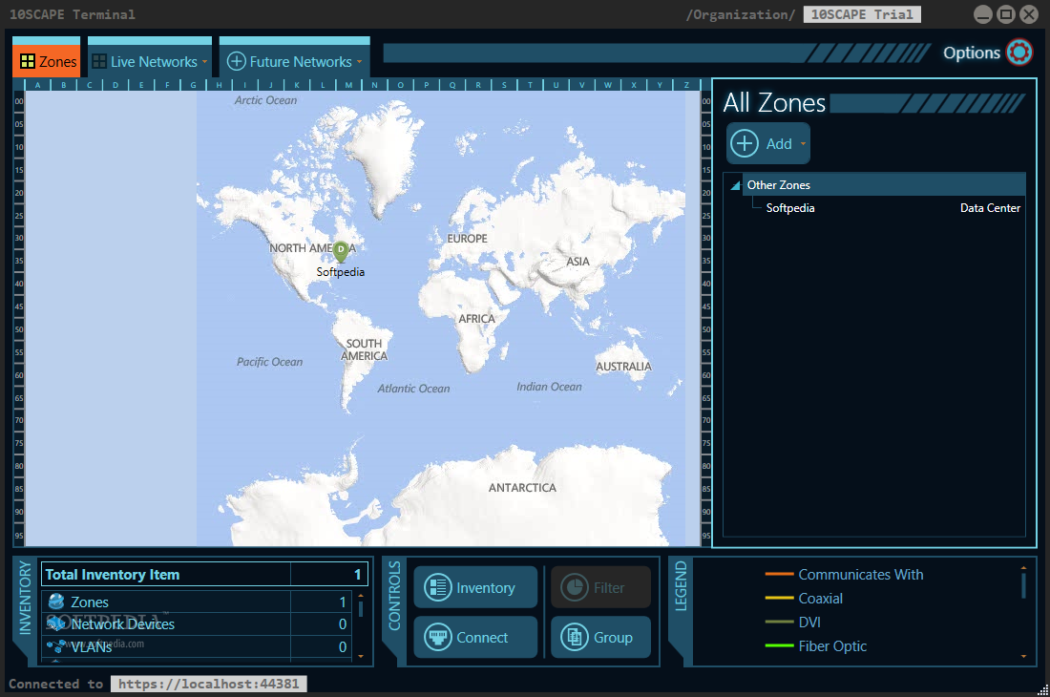Viewport: 1050px width, 697px height.
Task: Maximize the 10SCAPE Terminal window
Action: (x=1006, y=14)
